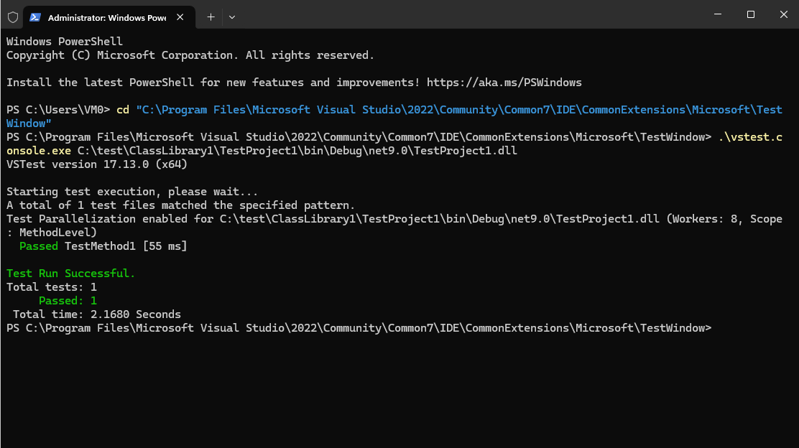Click 'A total of 1 test files matched' line
The image size is (799, 448).
(180, 205)
